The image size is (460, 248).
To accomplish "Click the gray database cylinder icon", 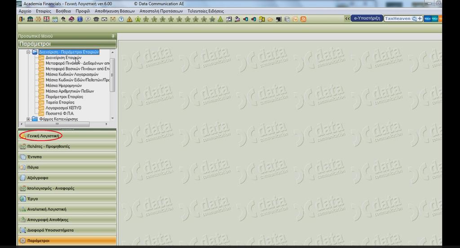I will tap(287, 19).
